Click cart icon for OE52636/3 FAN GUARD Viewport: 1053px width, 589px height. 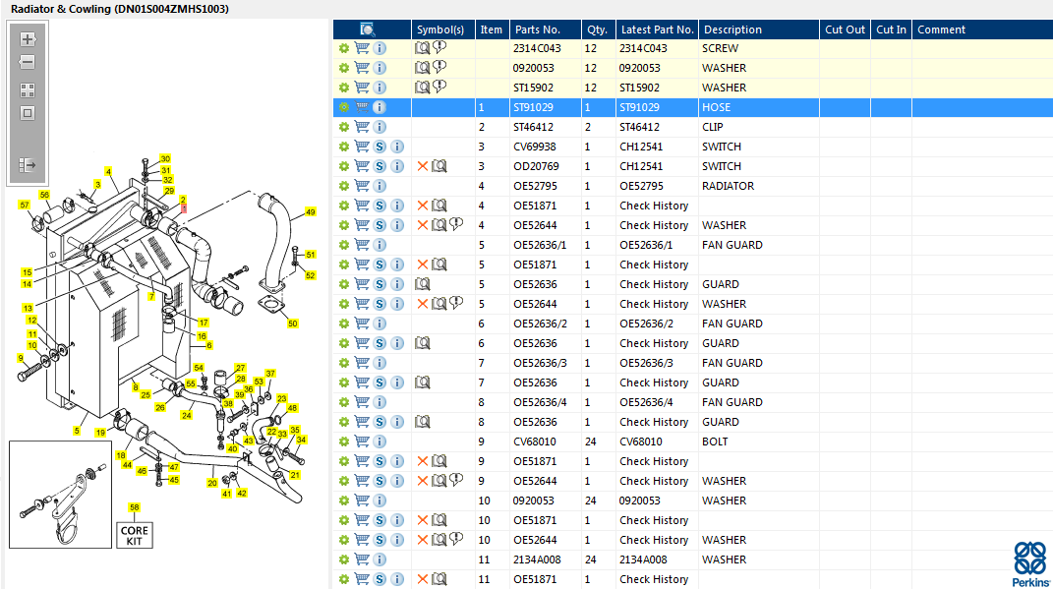click(x=361, y=363)
